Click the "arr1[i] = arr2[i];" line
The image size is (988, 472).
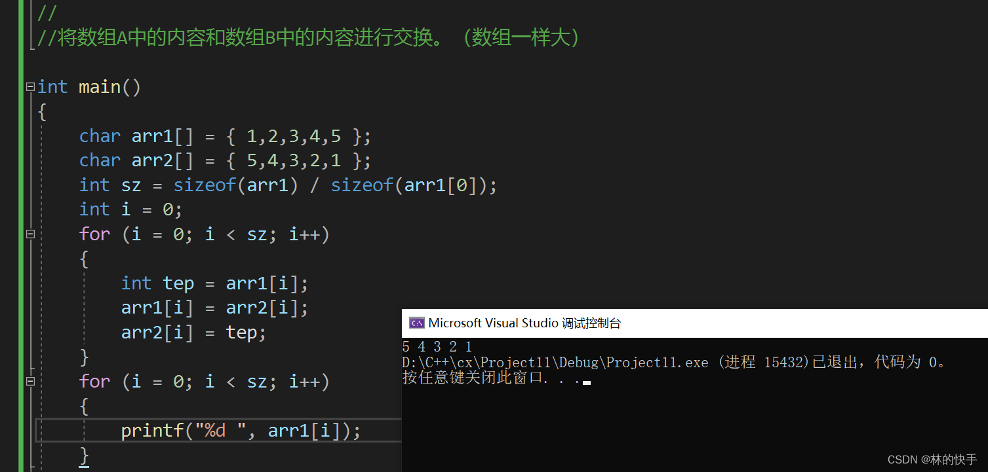click(215, 308)
